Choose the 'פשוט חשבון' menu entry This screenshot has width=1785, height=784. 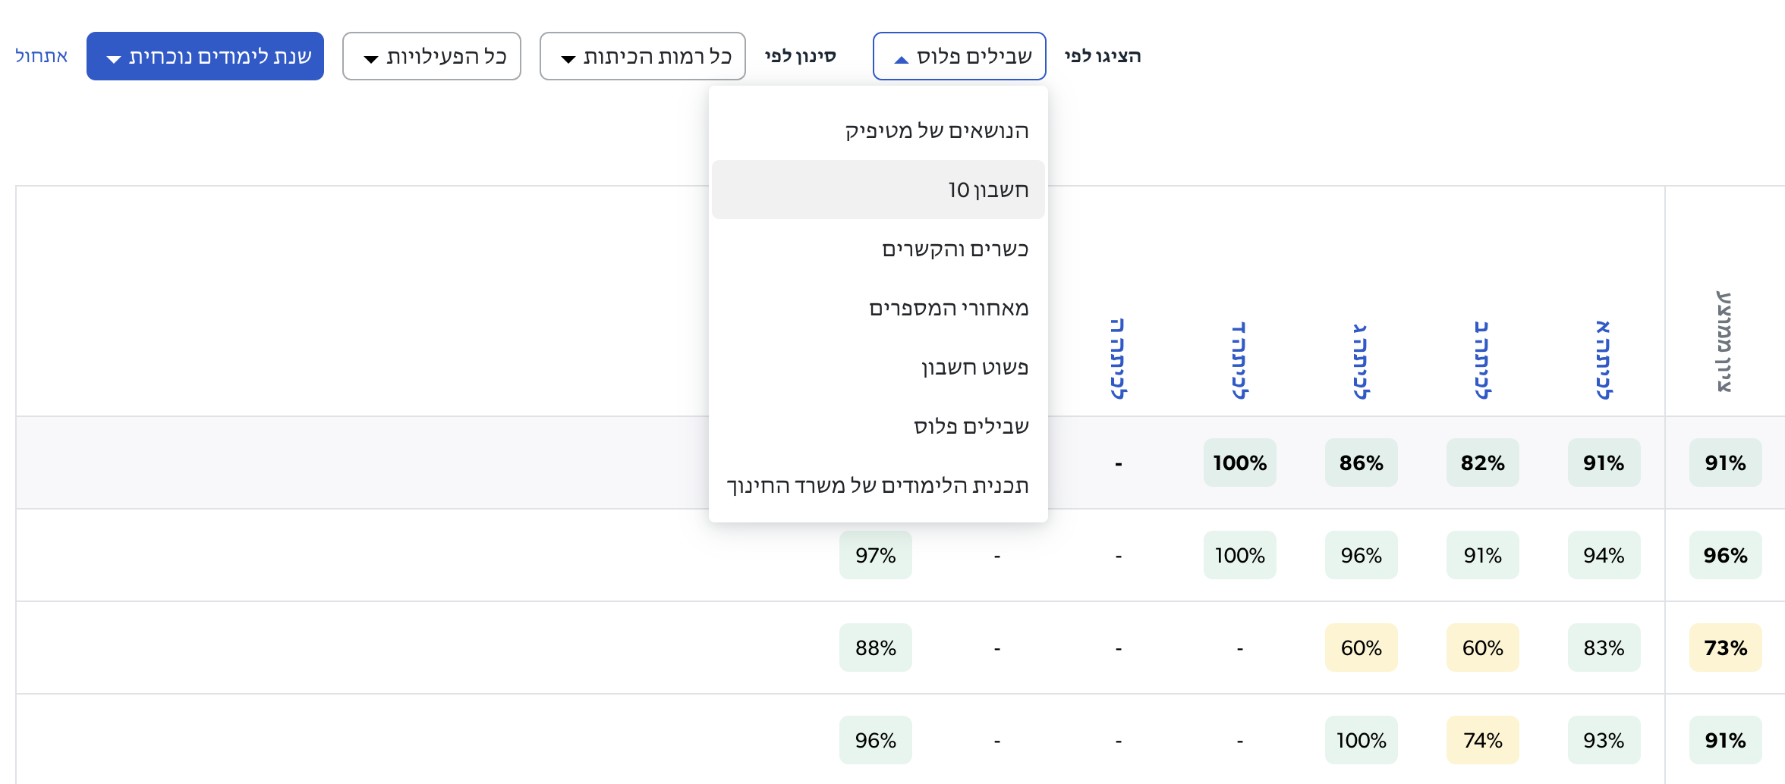974,367
